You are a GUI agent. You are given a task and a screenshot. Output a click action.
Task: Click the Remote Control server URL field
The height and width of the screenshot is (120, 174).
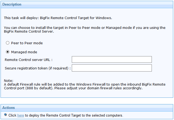pos(112,60)
